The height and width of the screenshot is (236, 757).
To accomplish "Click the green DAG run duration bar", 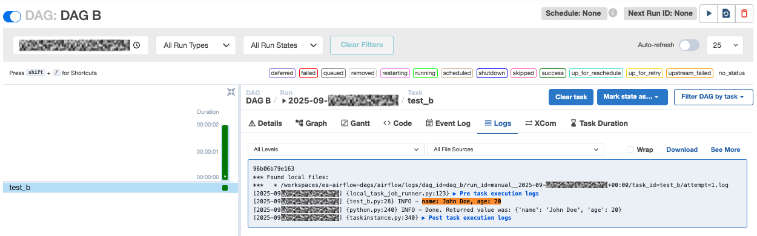I will [225, 152].
